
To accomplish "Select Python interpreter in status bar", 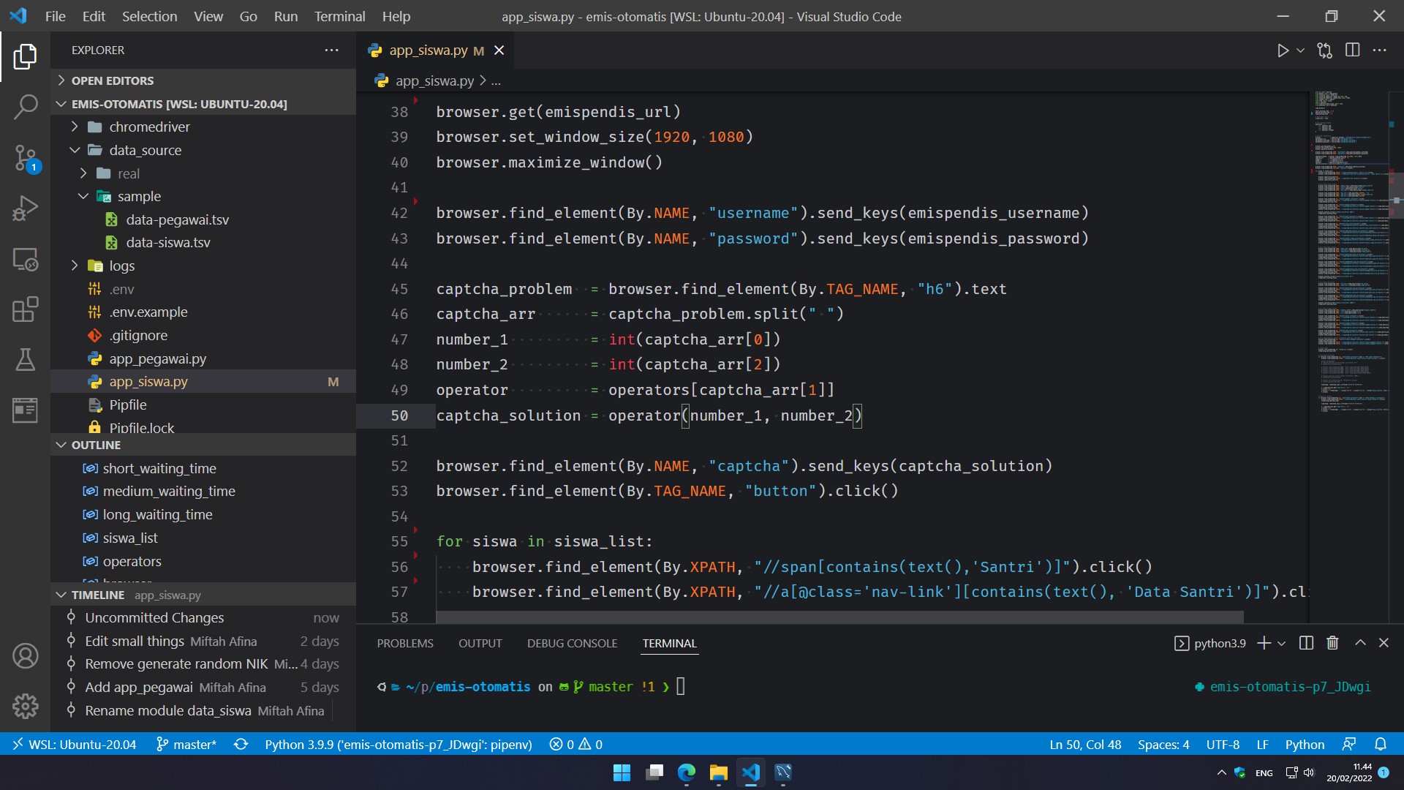I will [398, 745].
